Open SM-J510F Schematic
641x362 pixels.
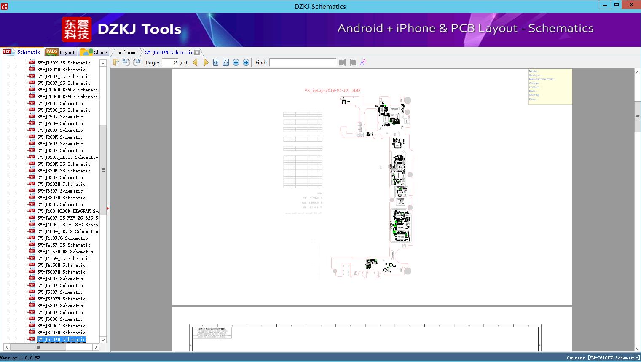[x=60, y=285]
